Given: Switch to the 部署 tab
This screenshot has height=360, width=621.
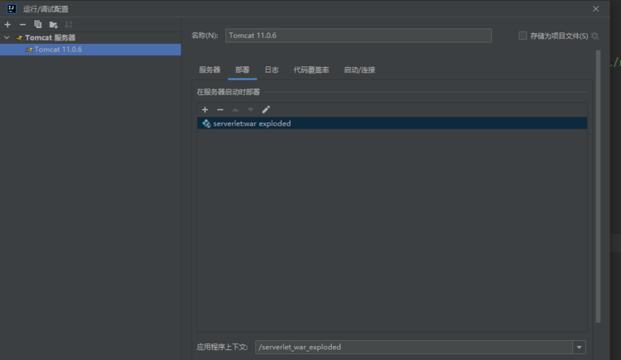Looking at the screenshot, I should pos(243,70).
